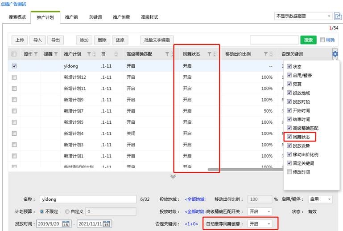Image resolution: width=343 pixels, height=231 pixels.
Task: Open the start date calendar picker
Action: [x=66, y=223]
